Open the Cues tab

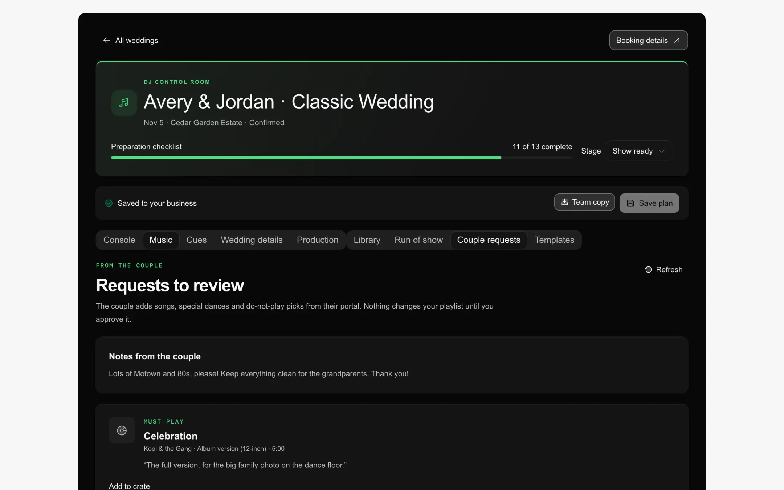point(196,240)
